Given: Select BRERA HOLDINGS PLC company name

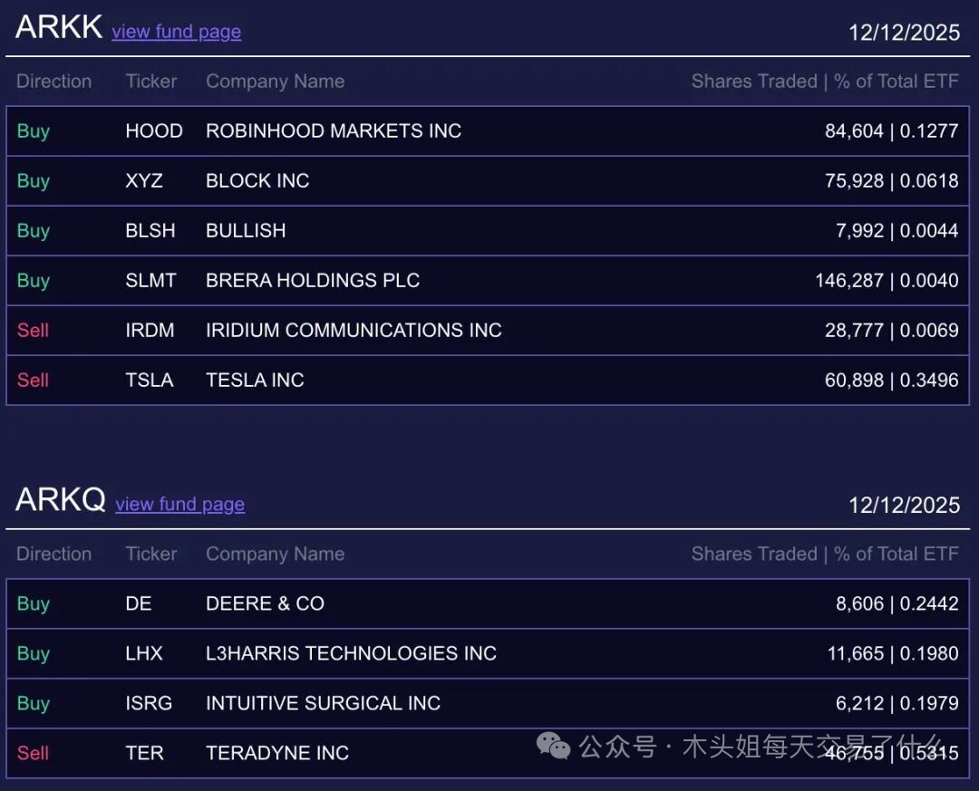Looking at the screenshot, I should point(313,280).
